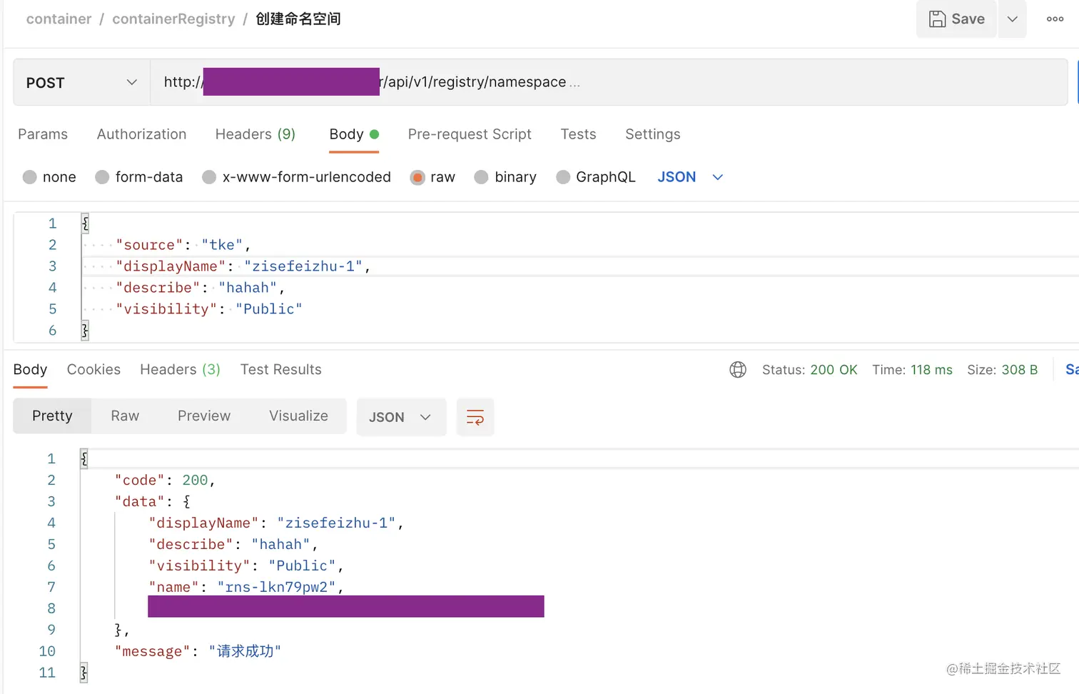Click the green dot on Body tab
This screenshot has height=694, width=1079.
[375, 134]
